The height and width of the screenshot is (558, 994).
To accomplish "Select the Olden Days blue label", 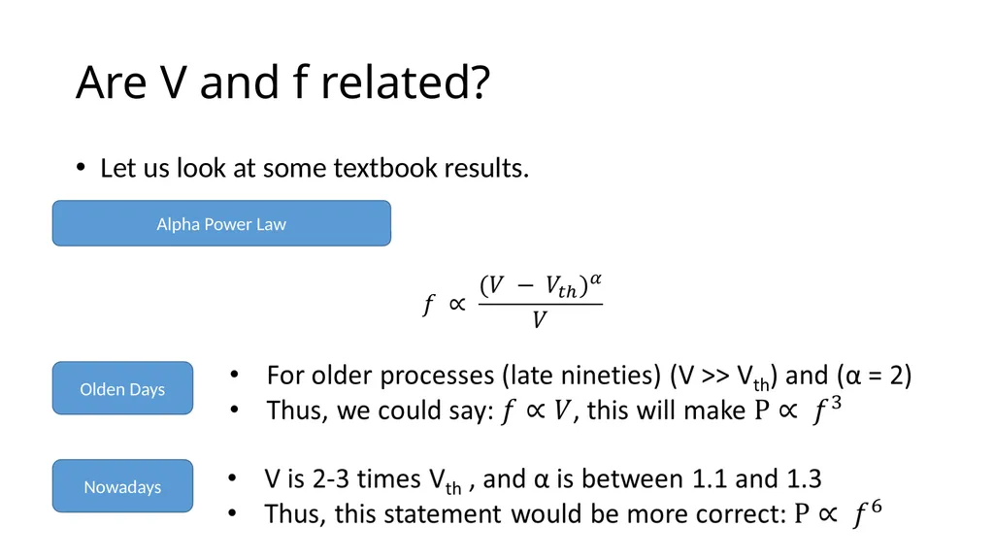I will [122, 388].
